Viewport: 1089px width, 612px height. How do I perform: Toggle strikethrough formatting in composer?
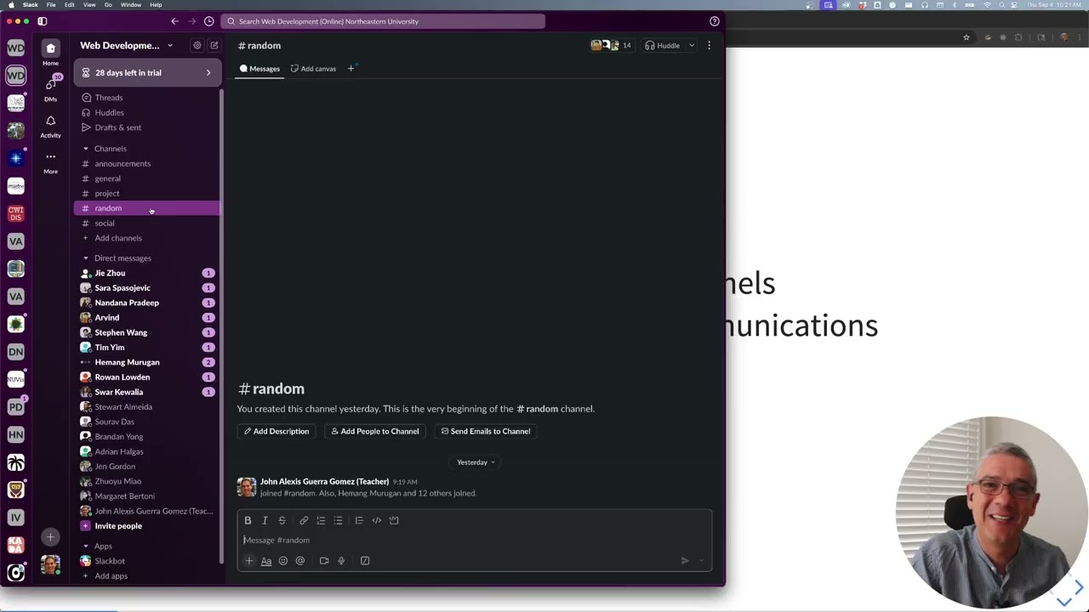[x=282, y=520]
